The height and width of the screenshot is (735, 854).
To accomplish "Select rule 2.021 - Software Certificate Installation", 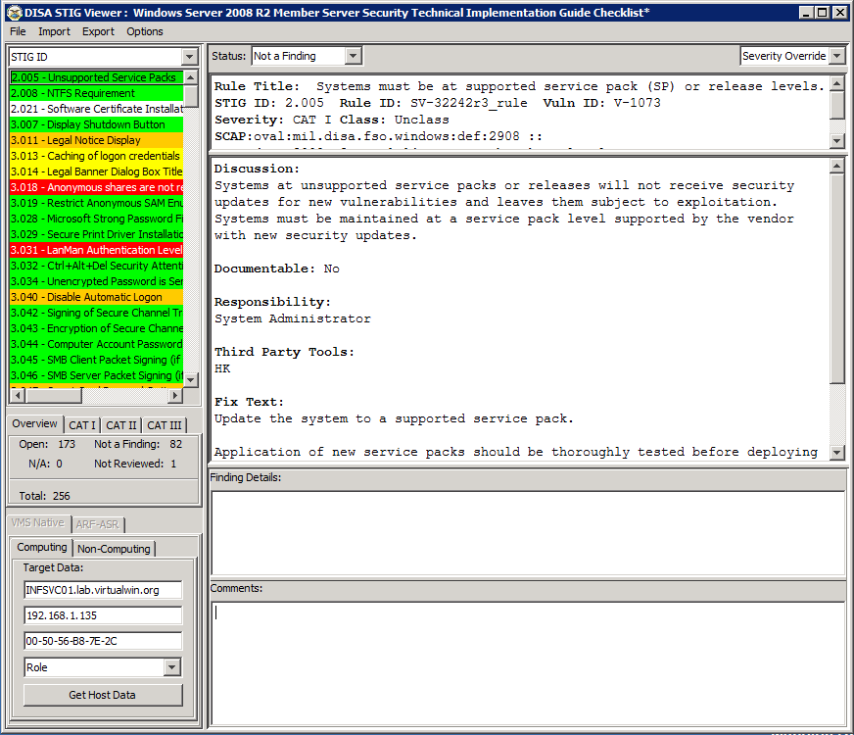I will click(96, 109).
